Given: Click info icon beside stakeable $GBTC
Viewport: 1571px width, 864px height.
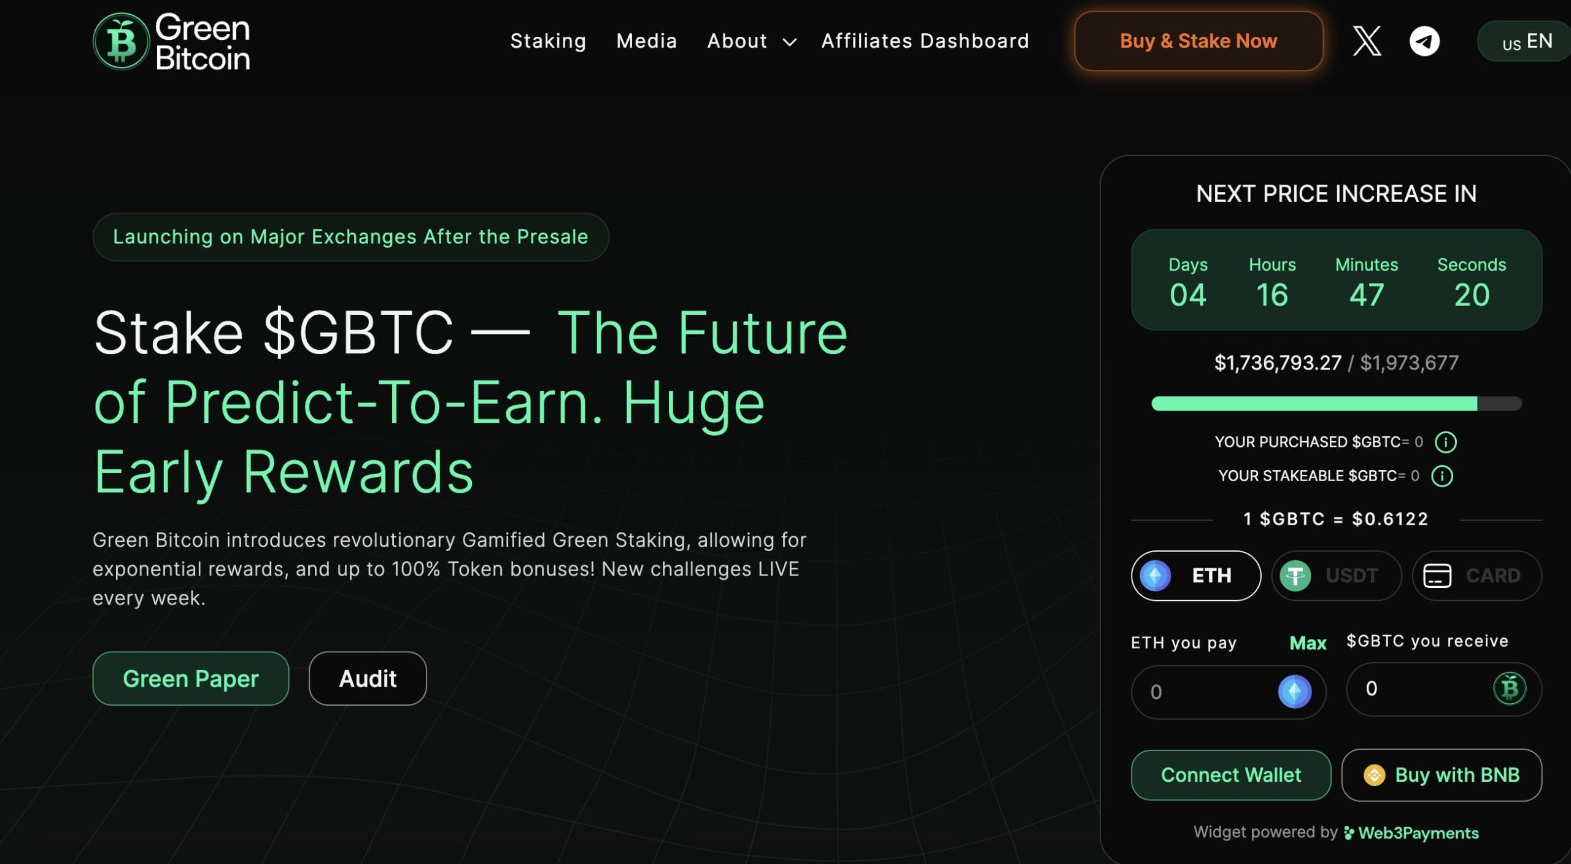Looking at the screenshot, I should (x=1442, y=476).
